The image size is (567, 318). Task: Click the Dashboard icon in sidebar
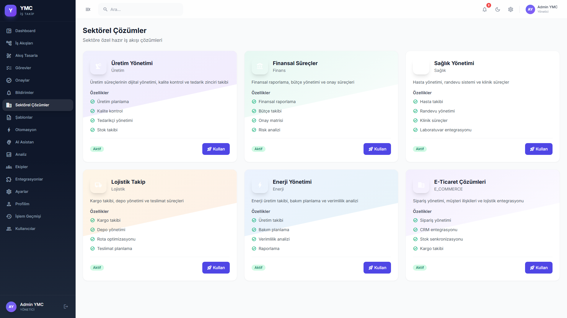pos(9,31)
